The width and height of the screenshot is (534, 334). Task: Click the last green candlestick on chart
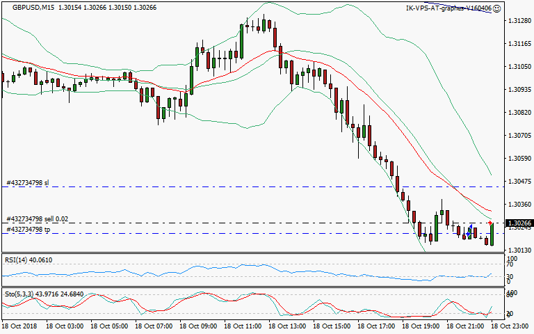pyautogui.click(x=492, y=234)
